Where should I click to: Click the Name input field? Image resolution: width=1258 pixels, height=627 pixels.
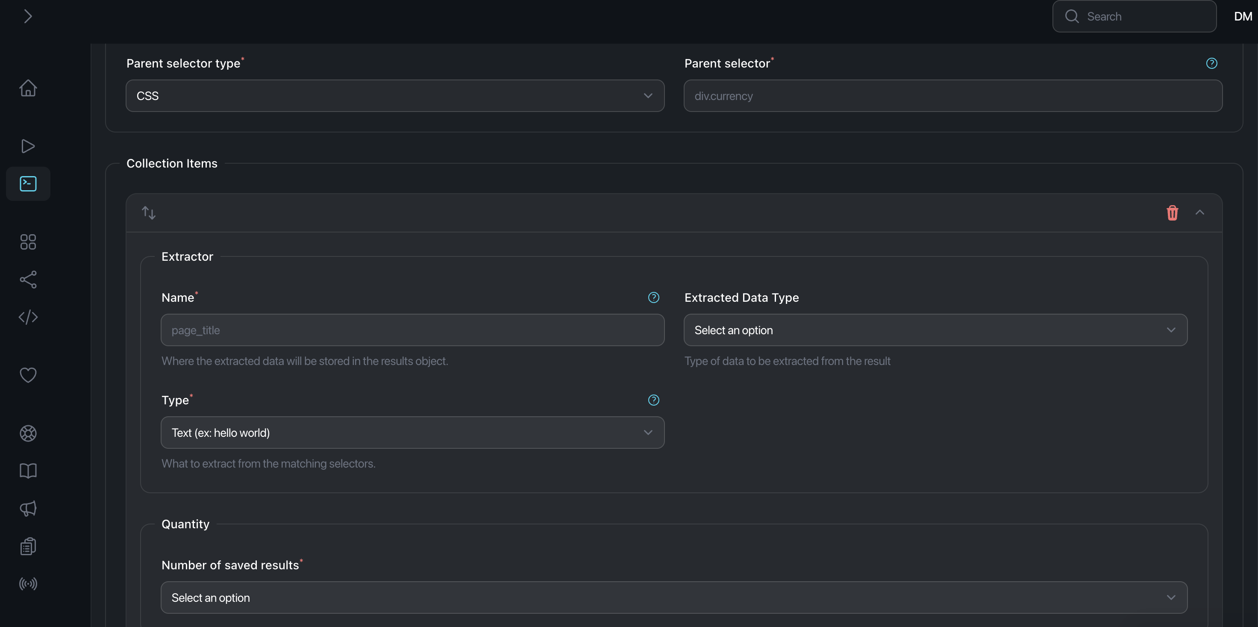point(412,330)
